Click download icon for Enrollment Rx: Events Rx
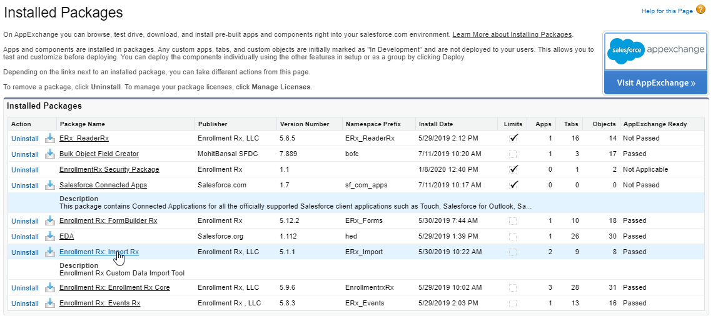 (x=50, y=303)
